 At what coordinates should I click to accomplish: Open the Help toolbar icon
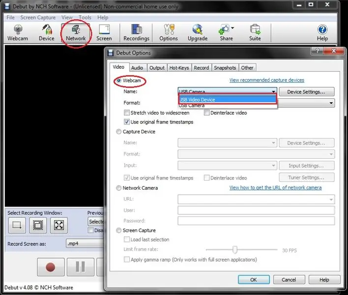point(322,33)
